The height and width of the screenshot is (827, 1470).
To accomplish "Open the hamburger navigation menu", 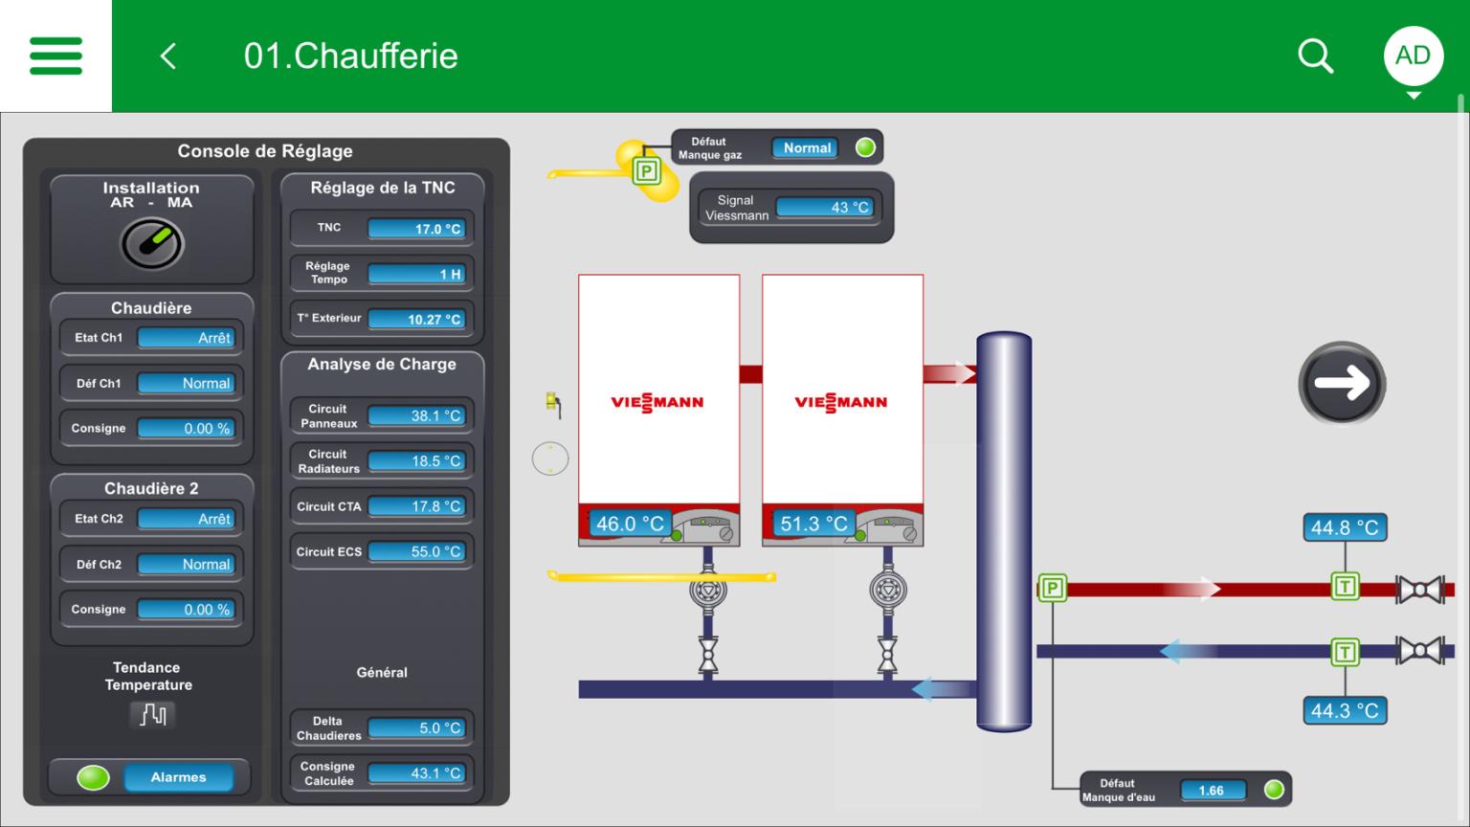I will (x=56, y=56).
